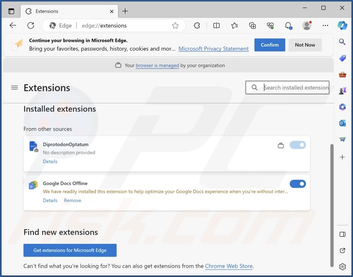This screenshot has width=353, height=277.
Task: Refresh the extensions page
Action: tap(31, 25)
